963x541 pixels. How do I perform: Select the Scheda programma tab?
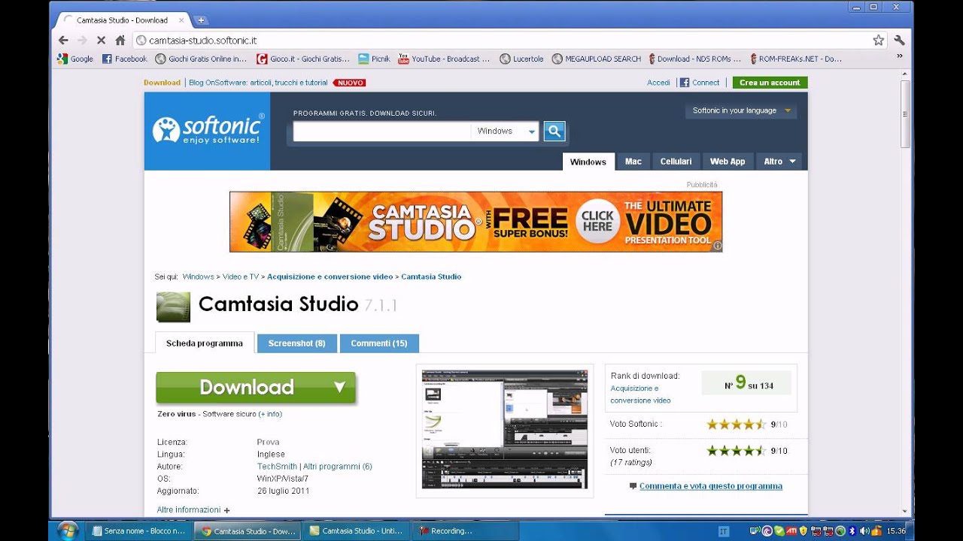pos(205,343)
